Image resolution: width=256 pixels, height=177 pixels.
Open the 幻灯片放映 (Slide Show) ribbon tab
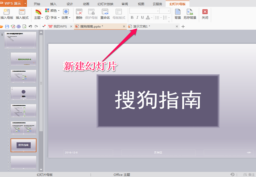[x=105, y=4]
